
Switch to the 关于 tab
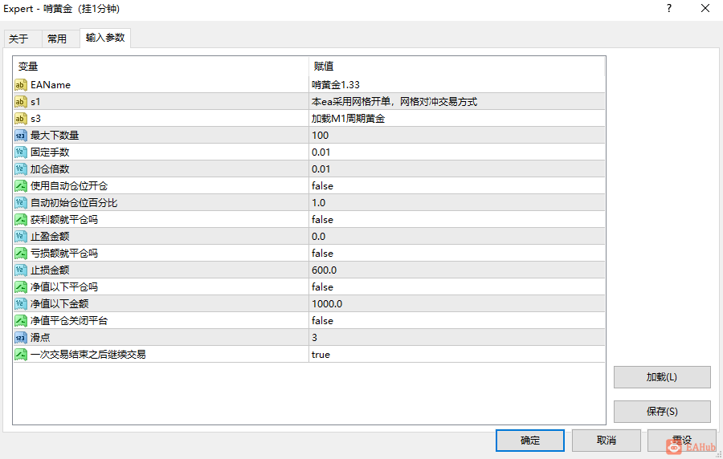coord(18,39)
